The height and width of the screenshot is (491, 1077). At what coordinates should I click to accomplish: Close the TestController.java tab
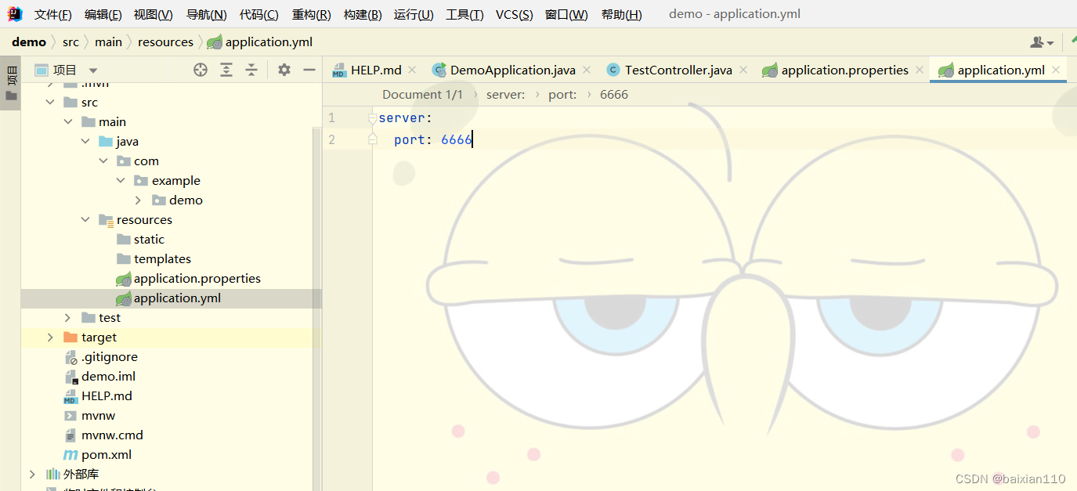[743, 70]
